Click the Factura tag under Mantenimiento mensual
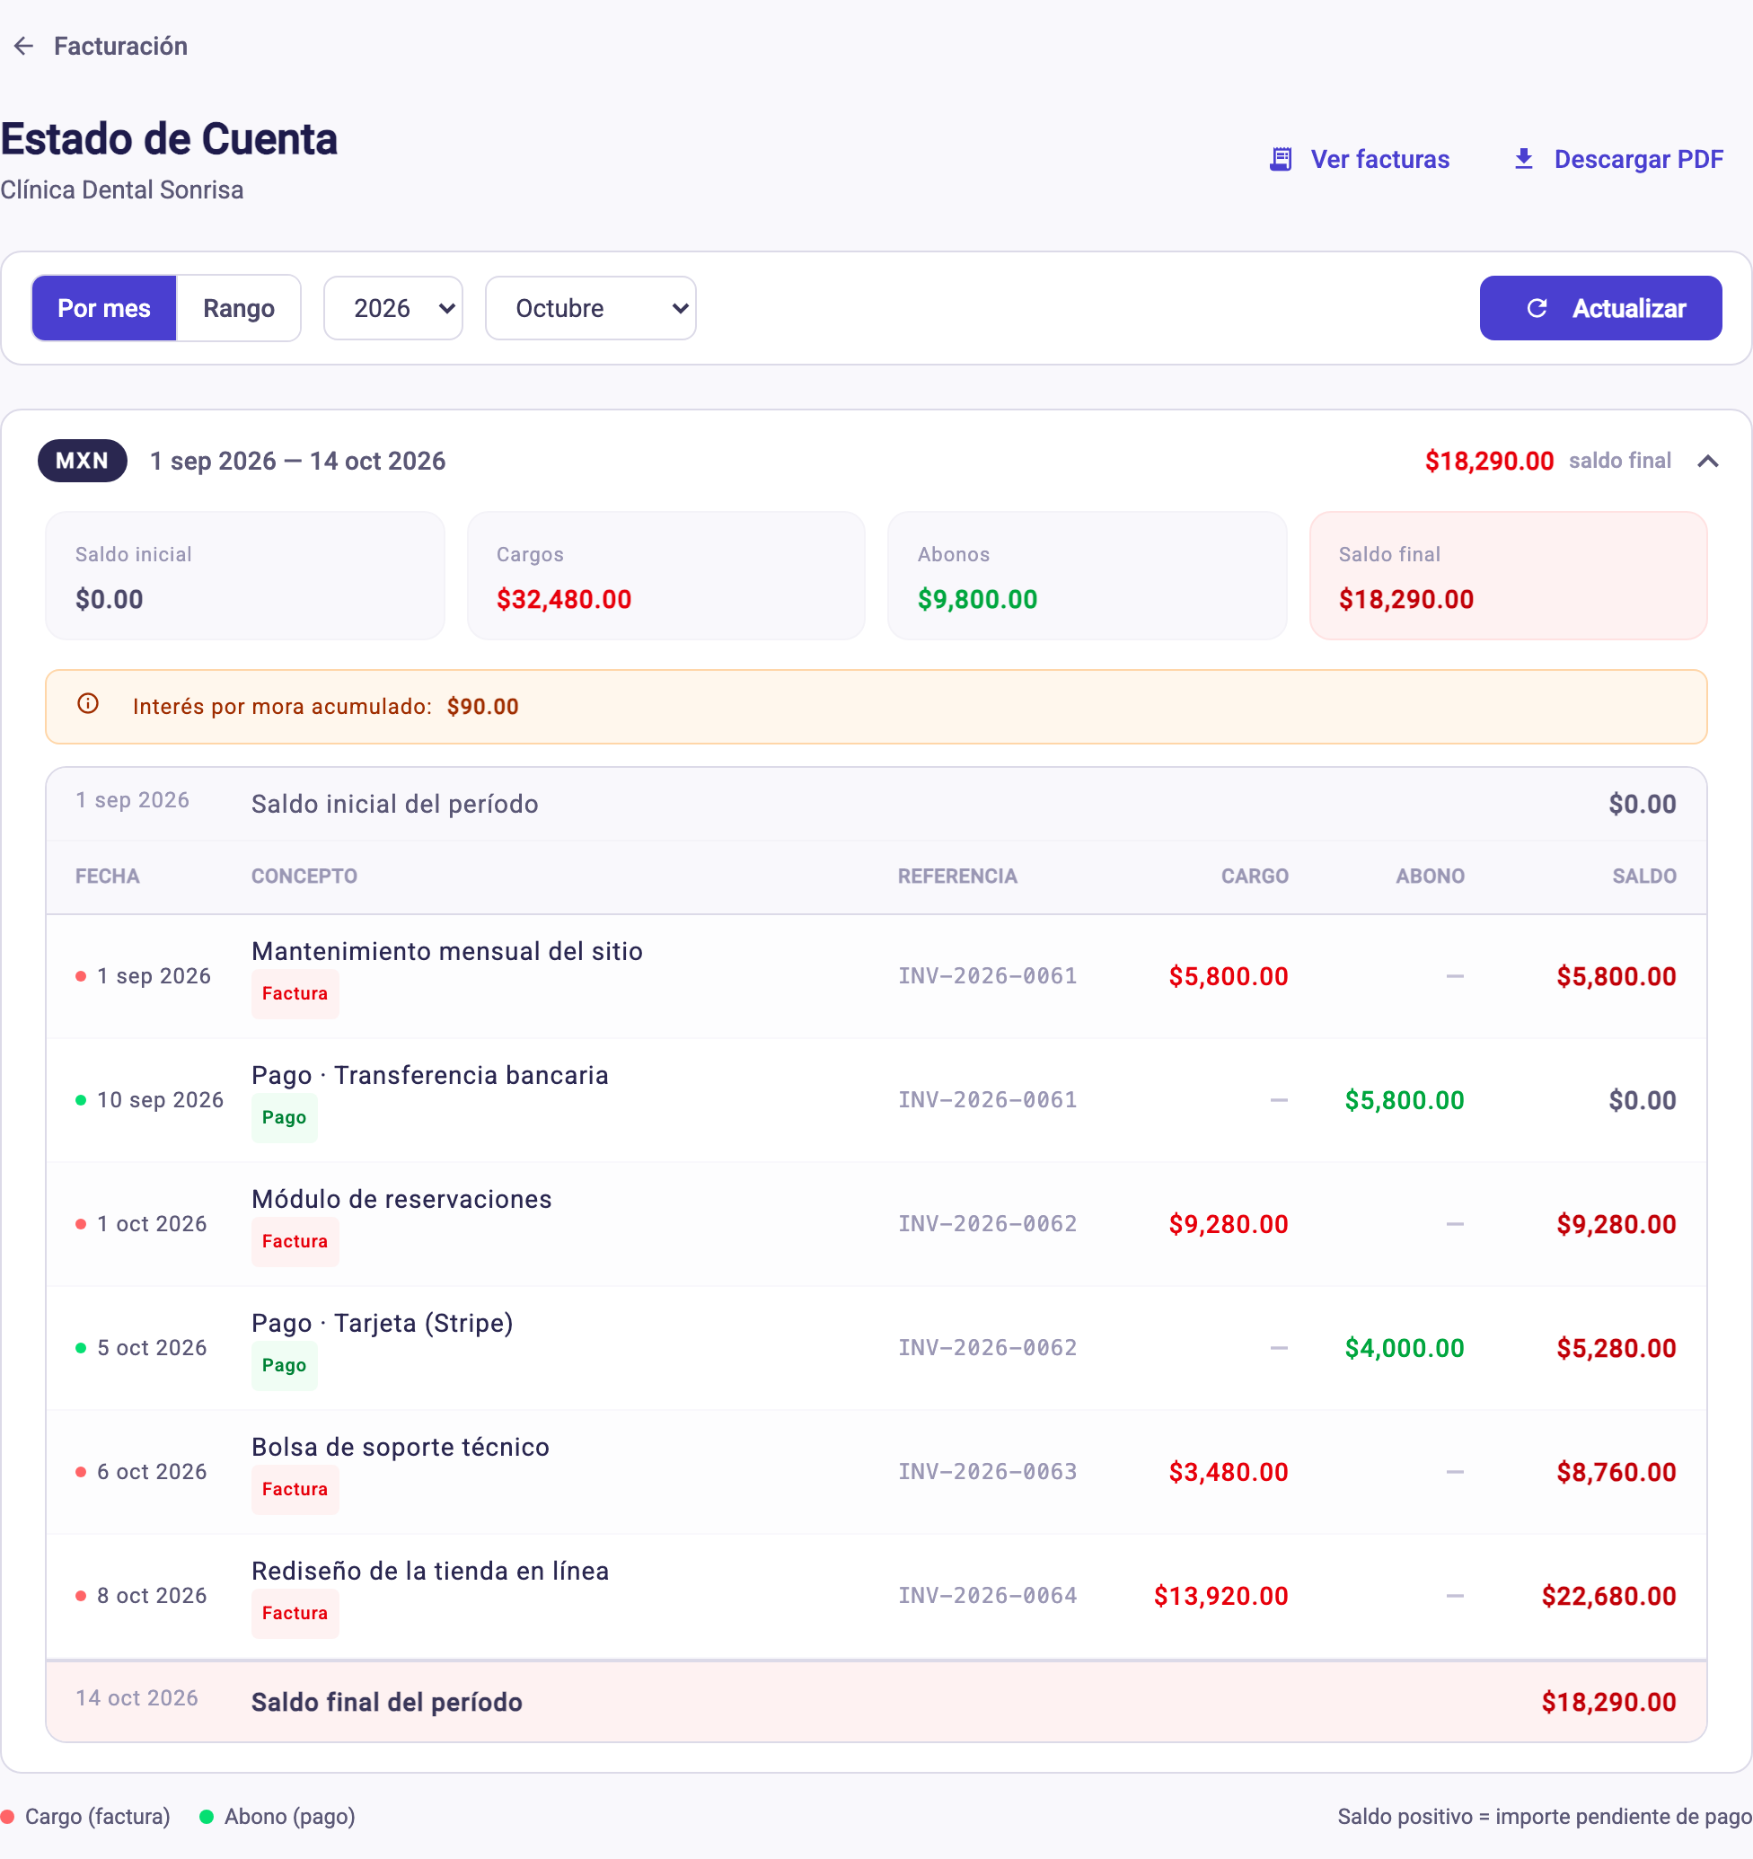This screenshot has width=1753, height=1859. pos(295,994)
